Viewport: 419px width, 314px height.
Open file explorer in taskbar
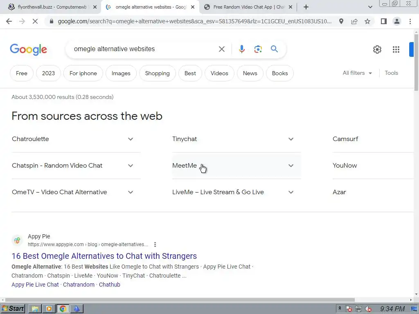click(x=35, y=309)
